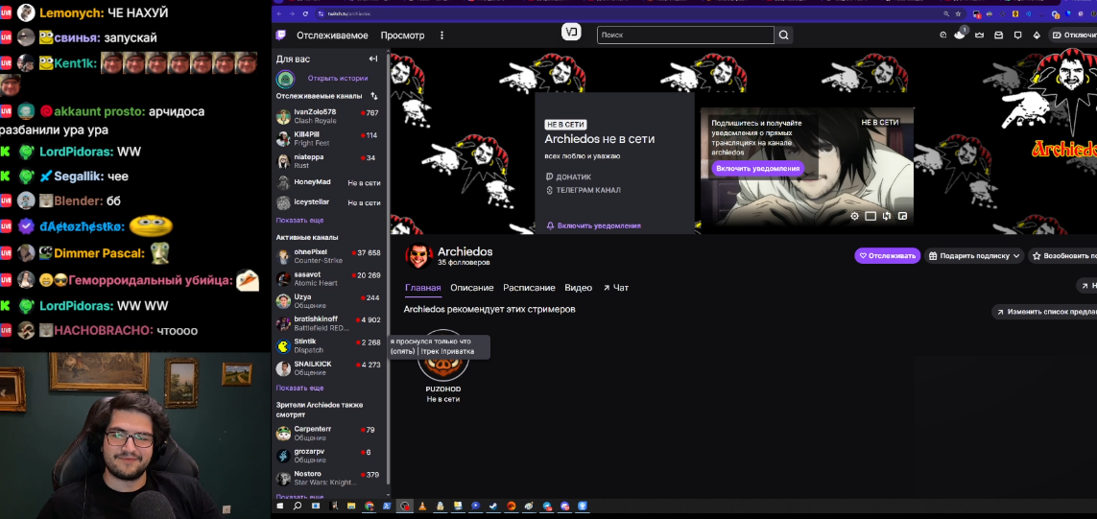Click Возобновить подписку star button
The image size is (1097, 519).
[x=1063, y=256]
